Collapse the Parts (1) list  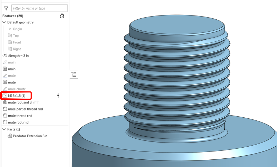click(x=4, y=129)
